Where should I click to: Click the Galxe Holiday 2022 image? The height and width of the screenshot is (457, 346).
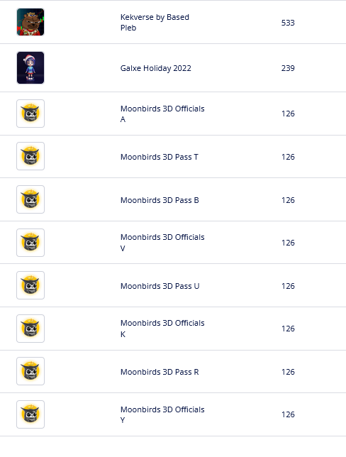(x=30, y=68)
